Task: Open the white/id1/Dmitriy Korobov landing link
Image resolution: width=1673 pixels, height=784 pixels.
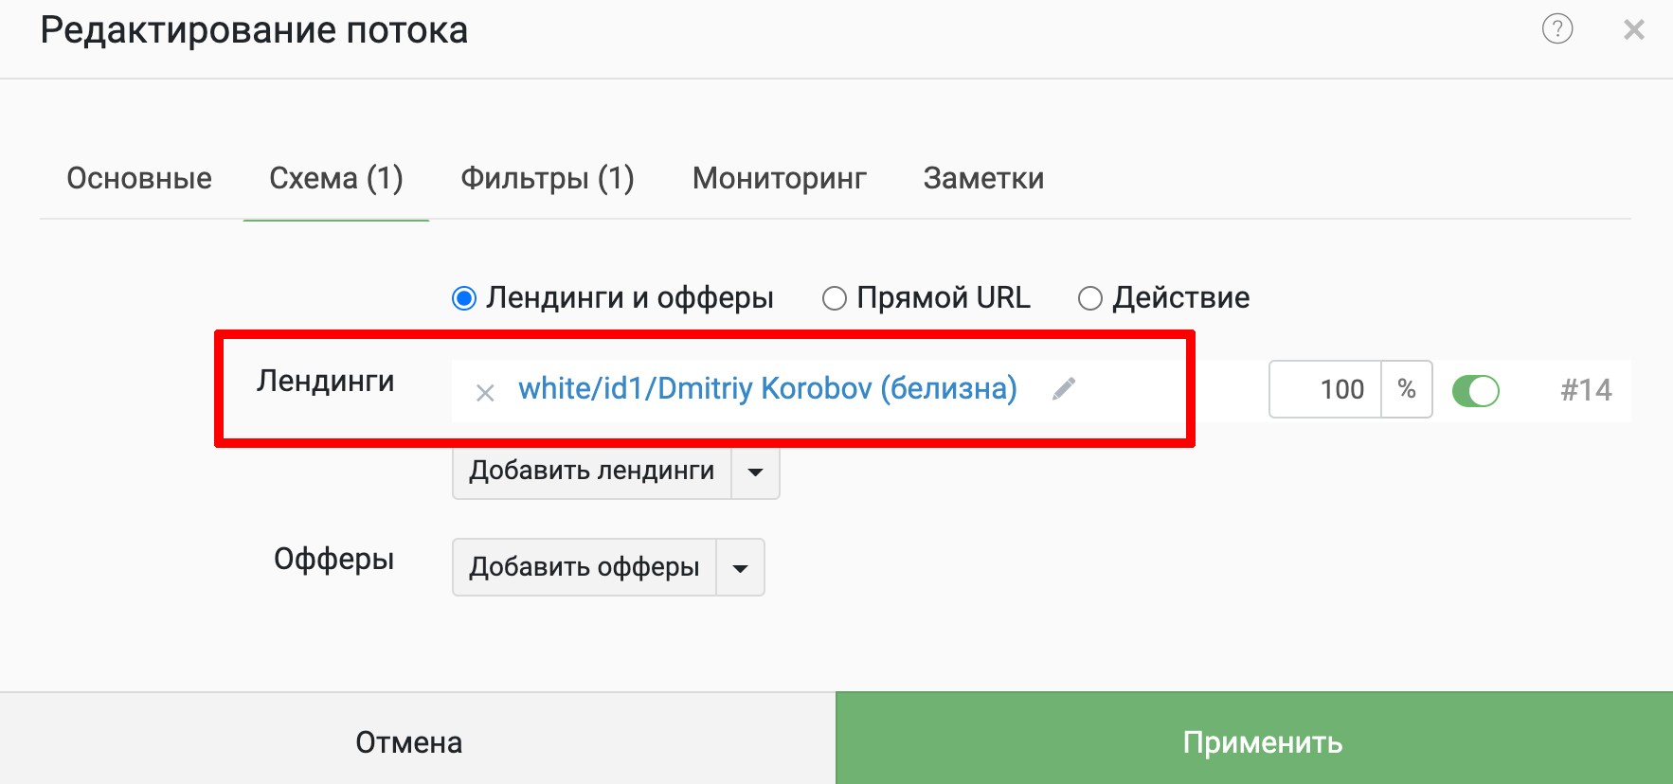Action: pyautogui.click(x=767, y=388)
